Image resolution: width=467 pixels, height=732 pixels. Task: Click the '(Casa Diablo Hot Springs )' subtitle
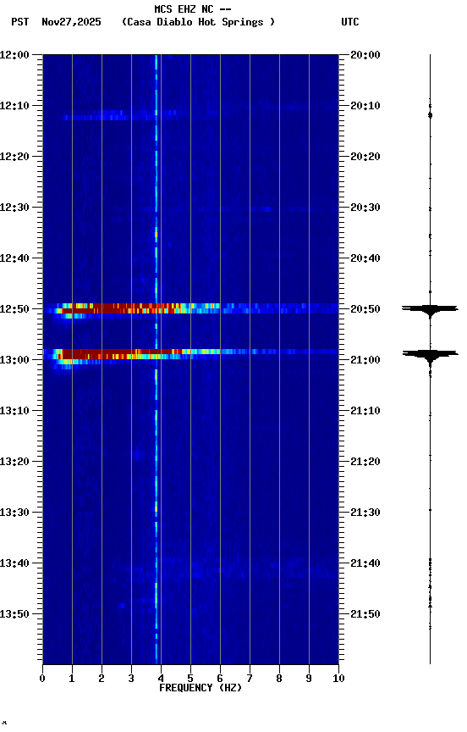pyautogui.click(x=198, y=22)
